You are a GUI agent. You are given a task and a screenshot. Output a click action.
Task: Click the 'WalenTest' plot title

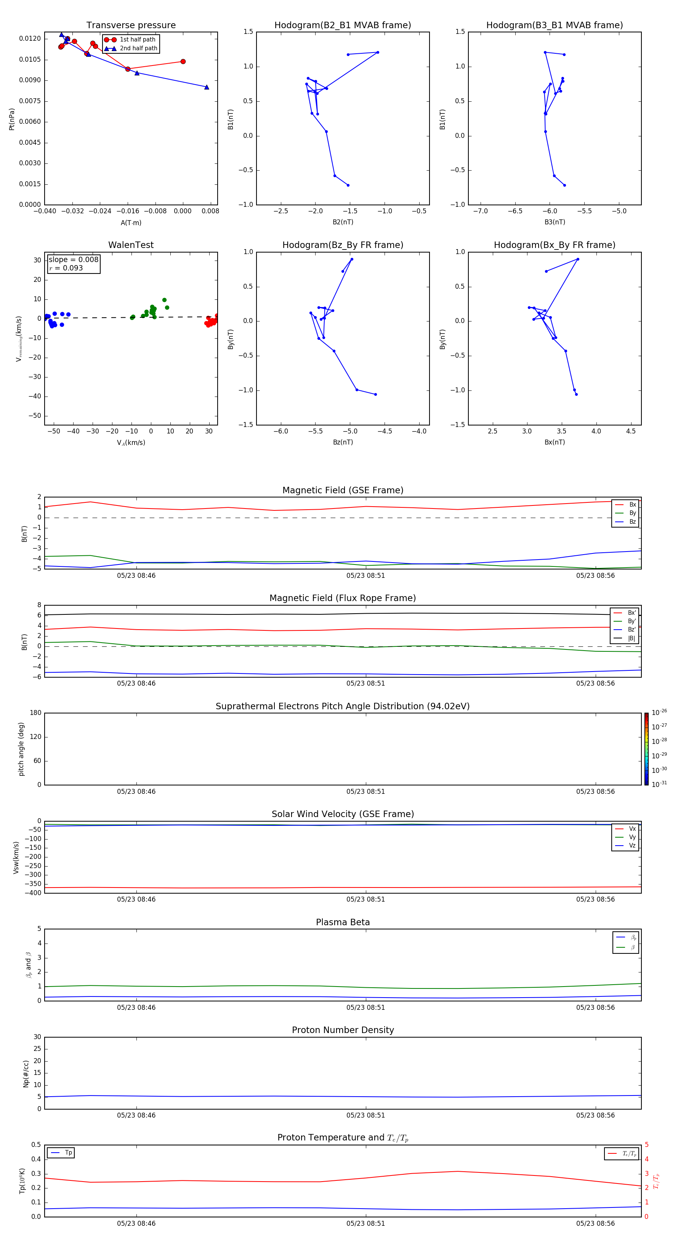point(131,245)
